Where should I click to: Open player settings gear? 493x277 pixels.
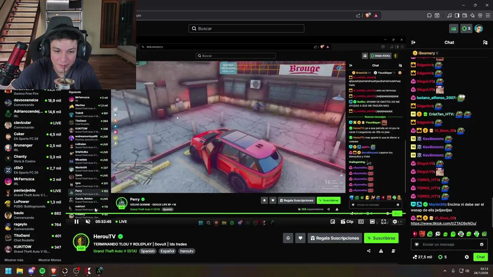[x=395, y=222]
